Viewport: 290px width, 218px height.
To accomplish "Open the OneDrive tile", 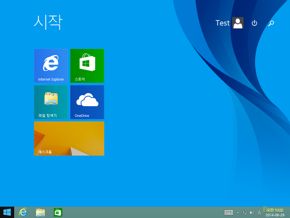I will (x=87, y=102).
